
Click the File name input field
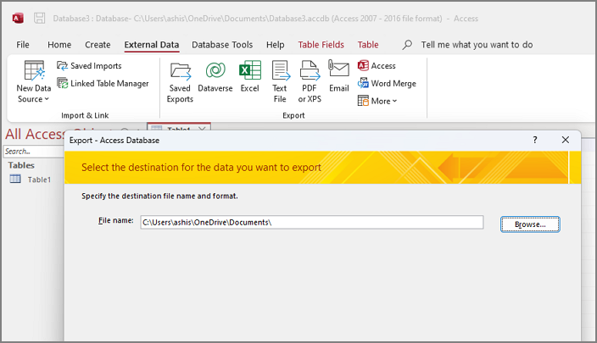311,223
